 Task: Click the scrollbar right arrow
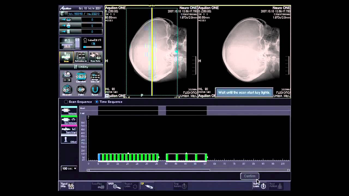[x=288, y=170]
